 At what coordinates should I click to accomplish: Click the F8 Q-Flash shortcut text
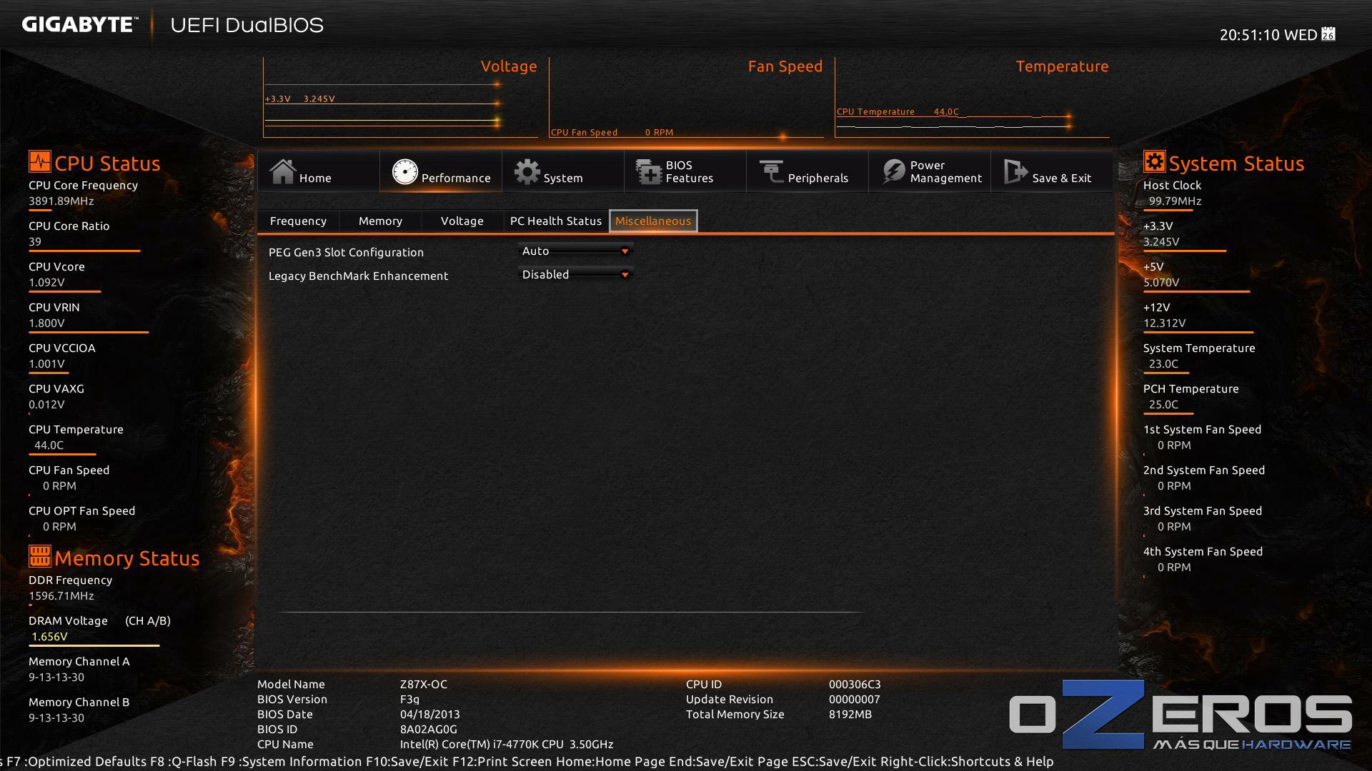[183, 762]
